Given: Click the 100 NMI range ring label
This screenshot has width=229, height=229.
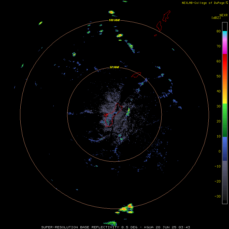Looking at the screenshot, I should [x=114, y=20].
